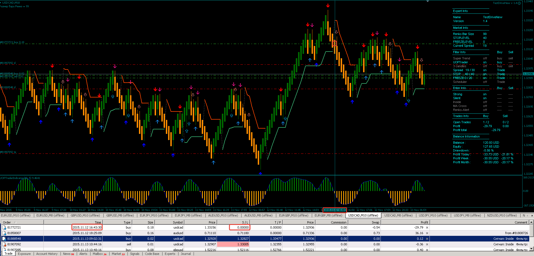Open the News tab
Screen dimensions: 534x256
(68, 254)
